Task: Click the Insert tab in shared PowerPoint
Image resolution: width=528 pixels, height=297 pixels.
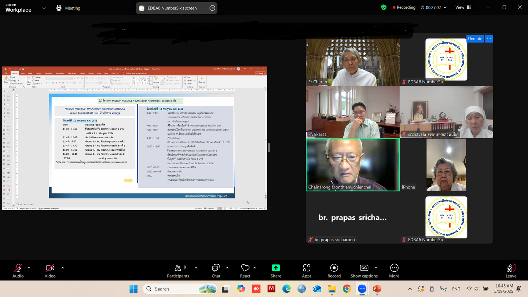Action: coord(22,73)
